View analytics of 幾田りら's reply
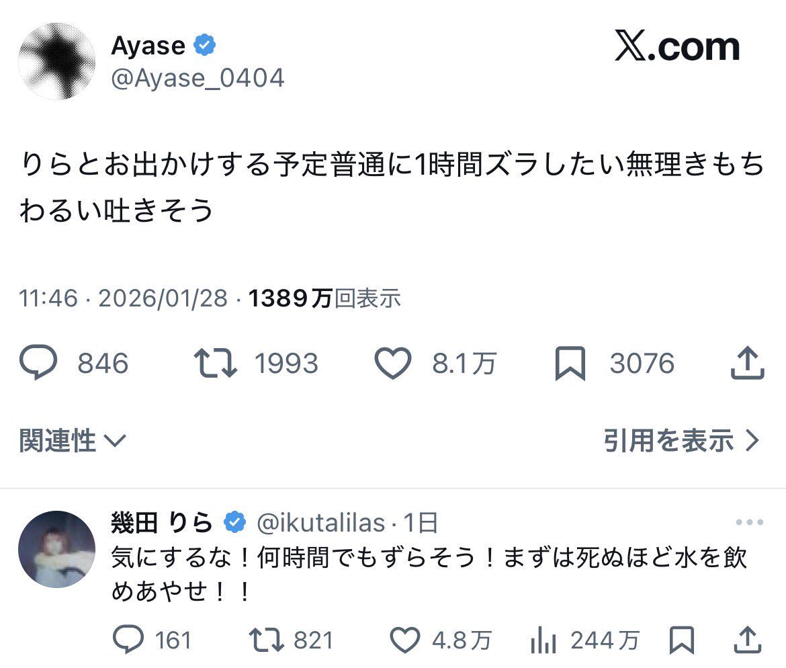The image size is (786, 668). coord(541,640)
